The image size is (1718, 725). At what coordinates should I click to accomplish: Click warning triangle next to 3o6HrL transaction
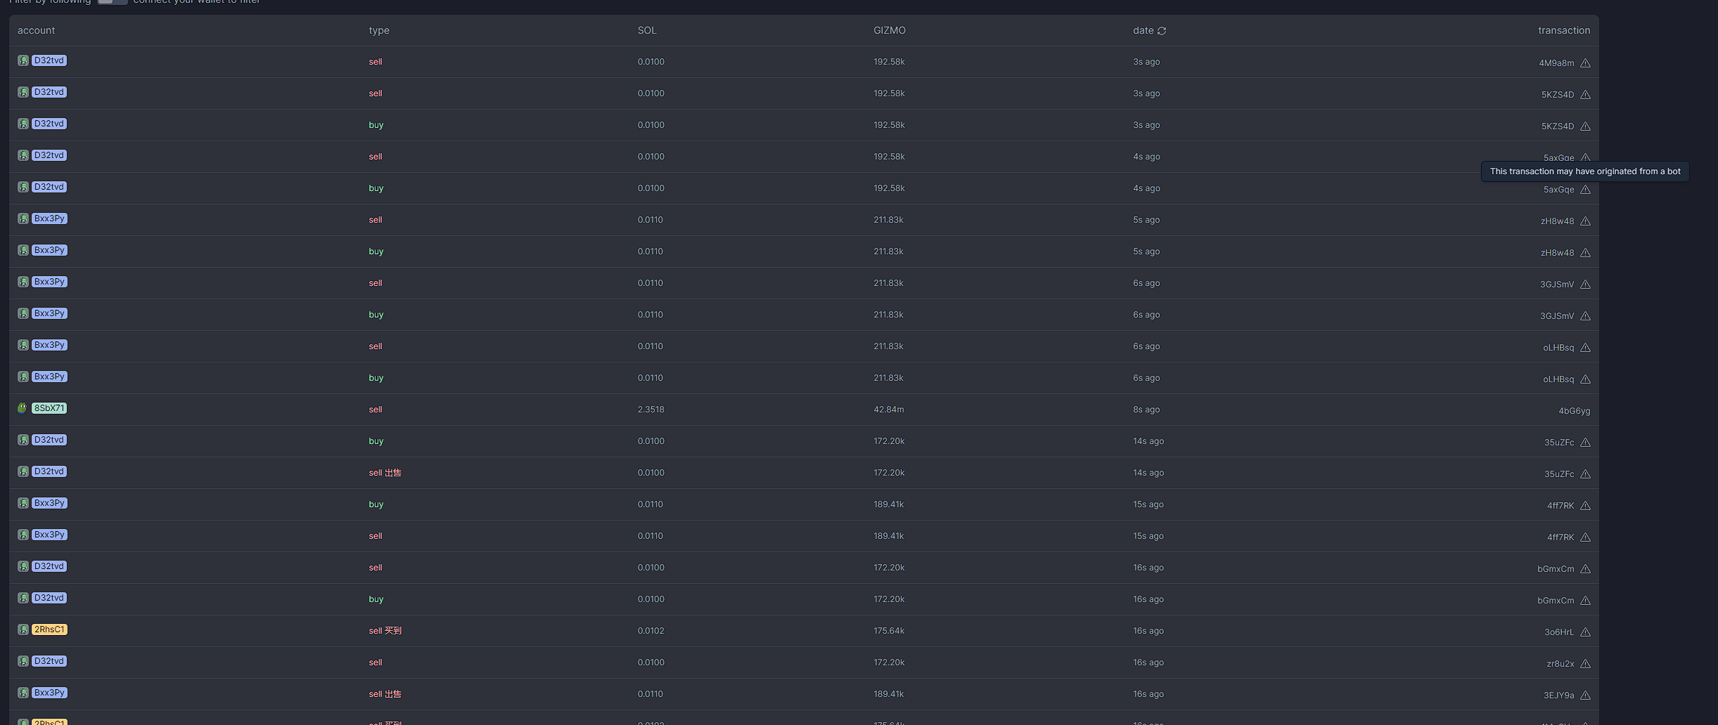pos(1585,632)
